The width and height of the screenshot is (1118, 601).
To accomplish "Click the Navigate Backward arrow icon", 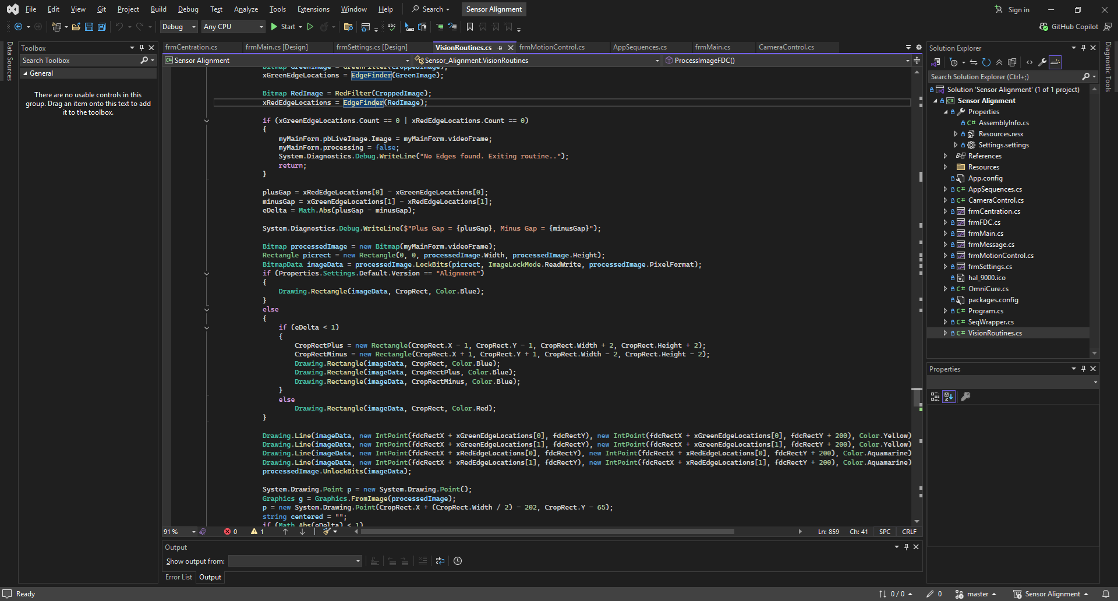I will pos(18,27).
